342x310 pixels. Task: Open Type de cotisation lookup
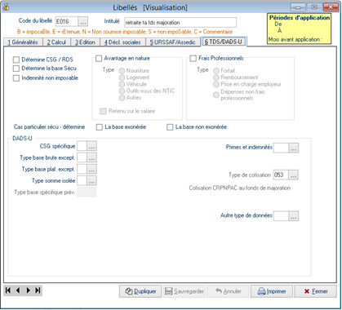[x=293, y=175]
